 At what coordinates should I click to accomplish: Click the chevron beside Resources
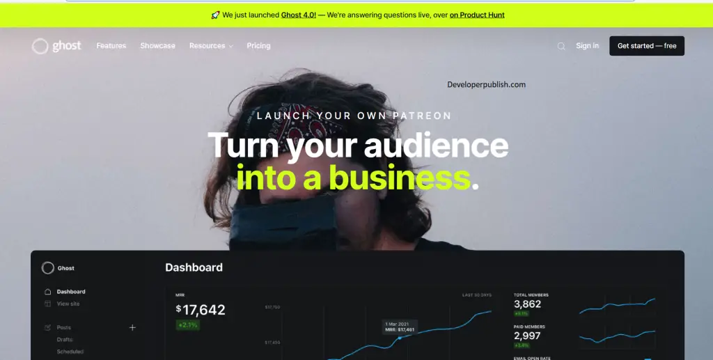(231, 46)
